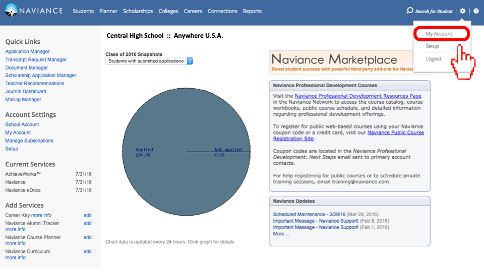484x272 pixels.
Task: Click more info for Naviance Course Planner
Action: (x=16, y=244)
